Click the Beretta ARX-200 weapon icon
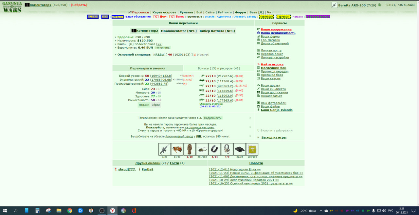This screenshot has width=419, height=215. tap(334, 5)
